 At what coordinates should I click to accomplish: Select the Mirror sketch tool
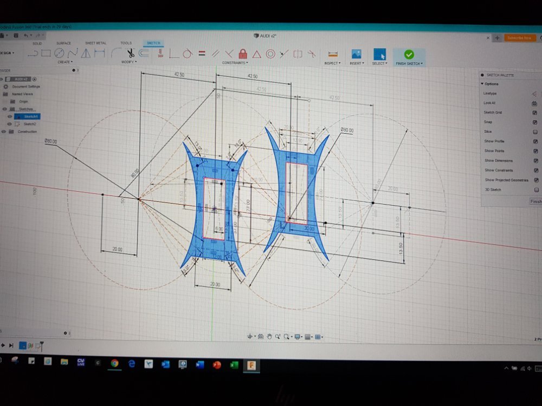click(86, 53)
